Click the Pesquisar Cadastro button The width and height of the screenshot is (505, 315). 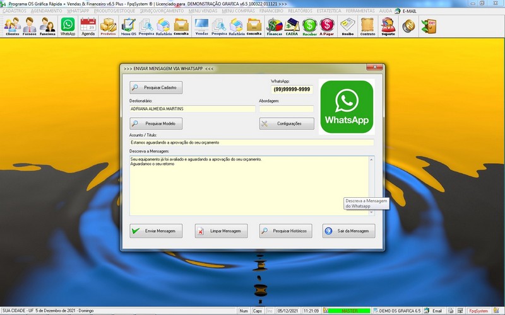(x=156, y=88)
